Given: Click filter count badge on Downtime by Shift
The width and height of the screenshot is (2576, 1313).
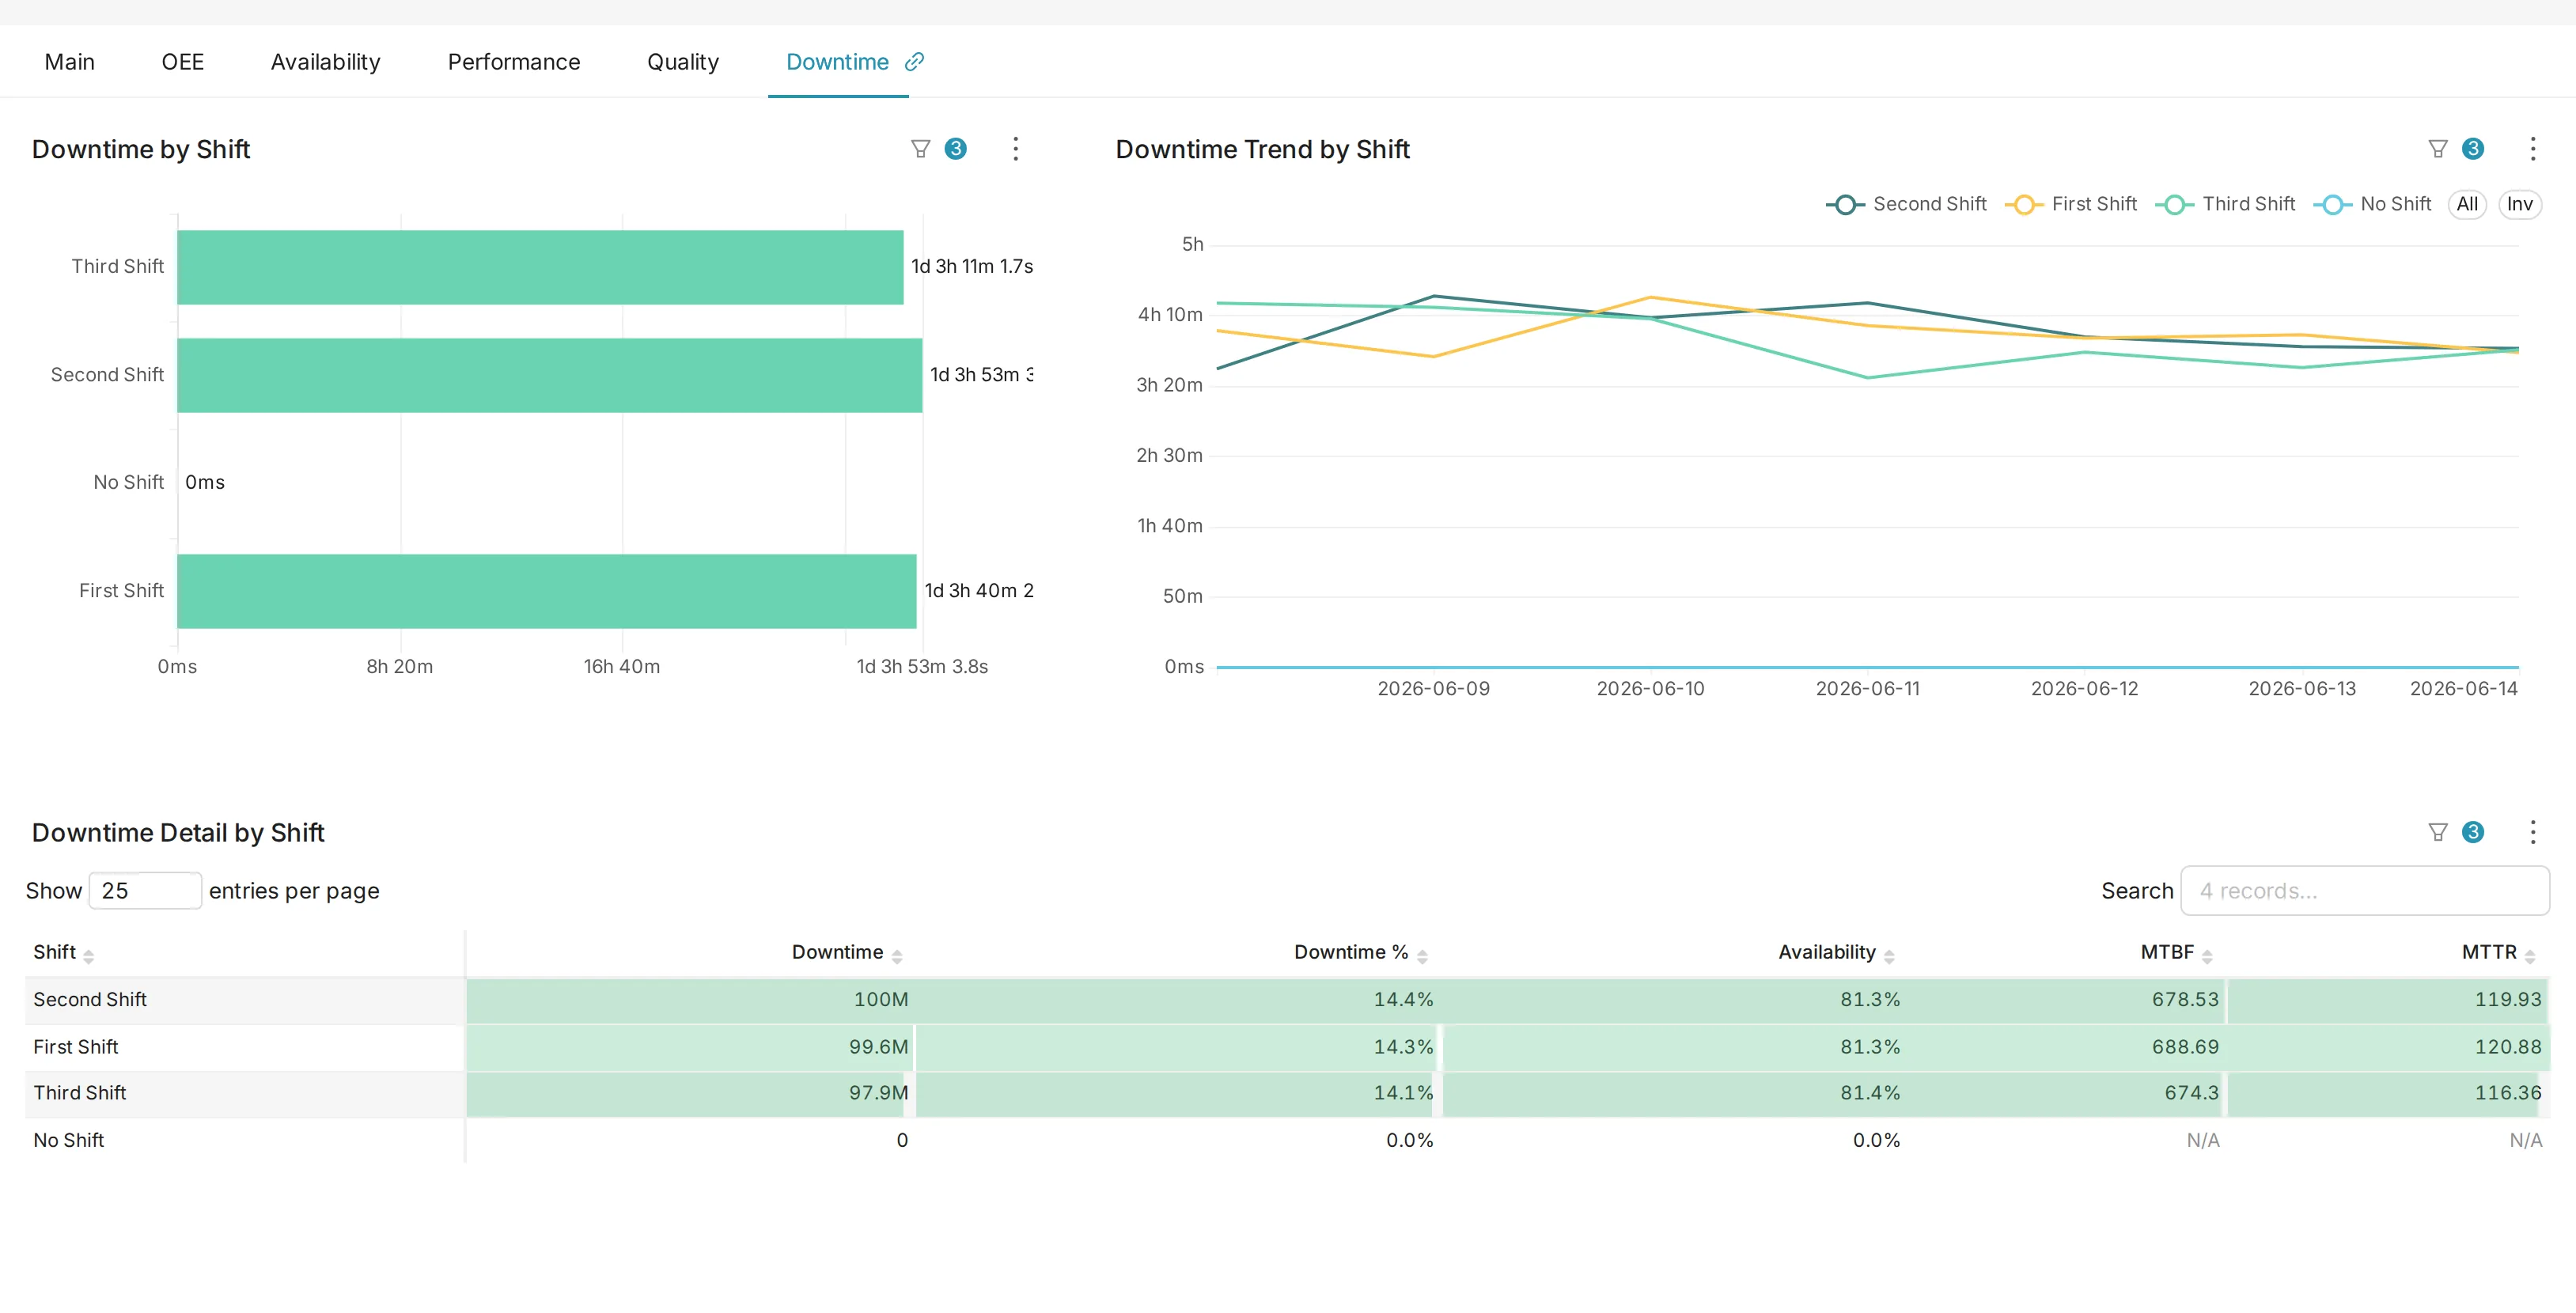Looking at the screenshot, I should pos(955,149).
